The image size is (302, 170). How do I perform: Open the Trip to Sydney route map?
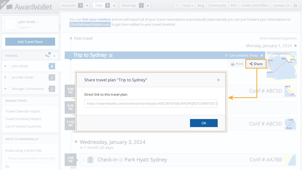(x=281, y=66)
